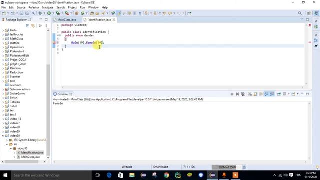Select the Package Explorer tab
320x180 pixels.
[16, 20]
